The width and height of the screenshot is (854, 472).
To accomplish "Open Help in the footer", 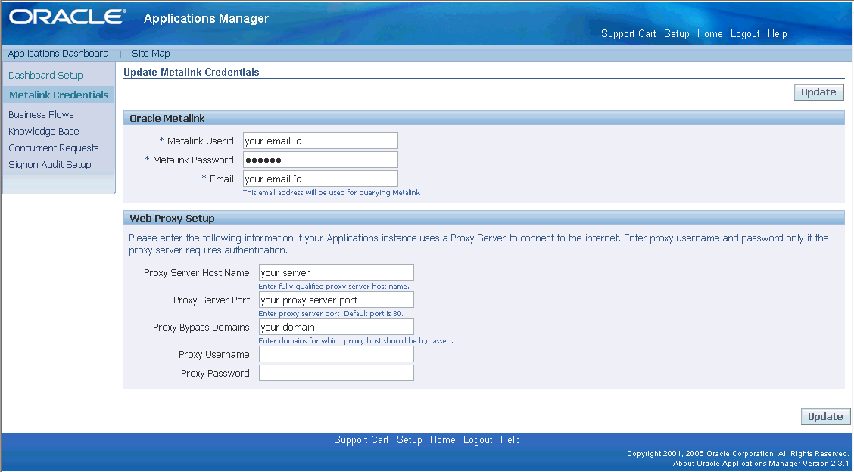I will pyautogui.click(x=510, y=440).
